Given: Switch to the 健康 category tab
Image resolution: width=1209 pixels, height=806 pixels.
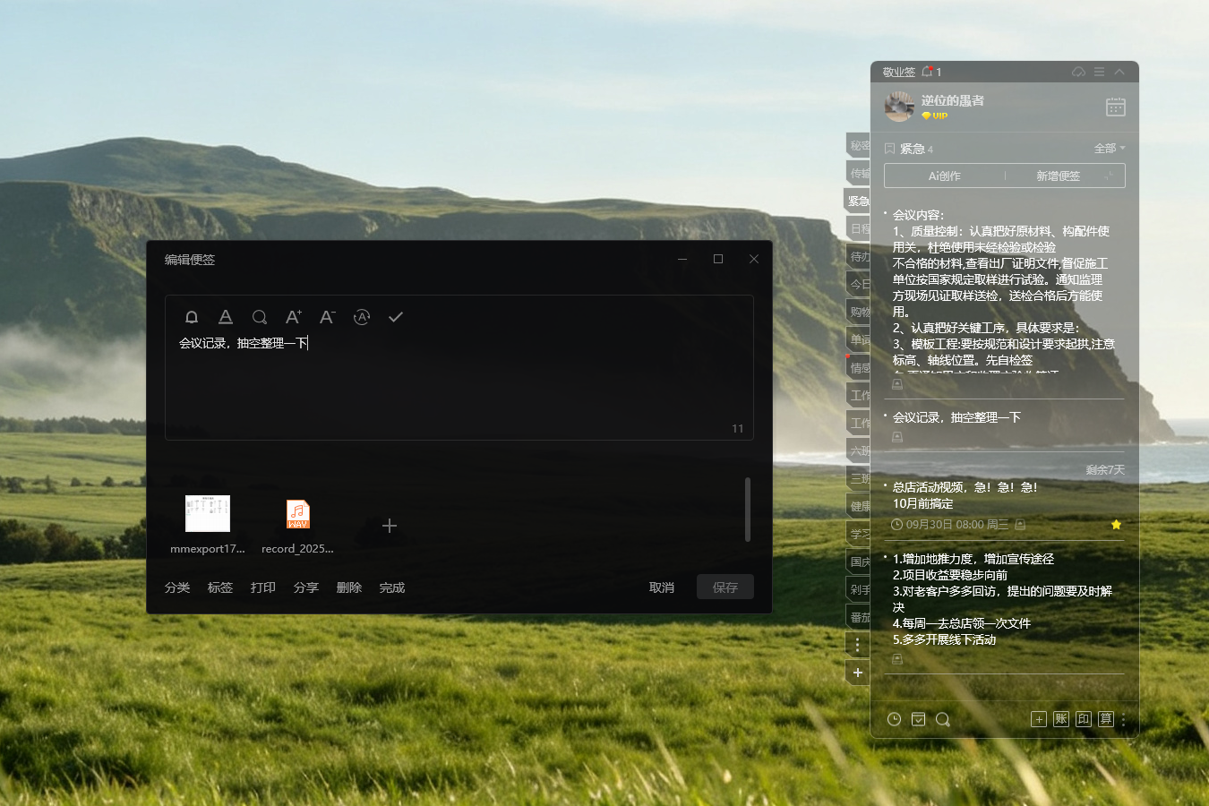Looking at the screenshot, I should pos(858,507).
